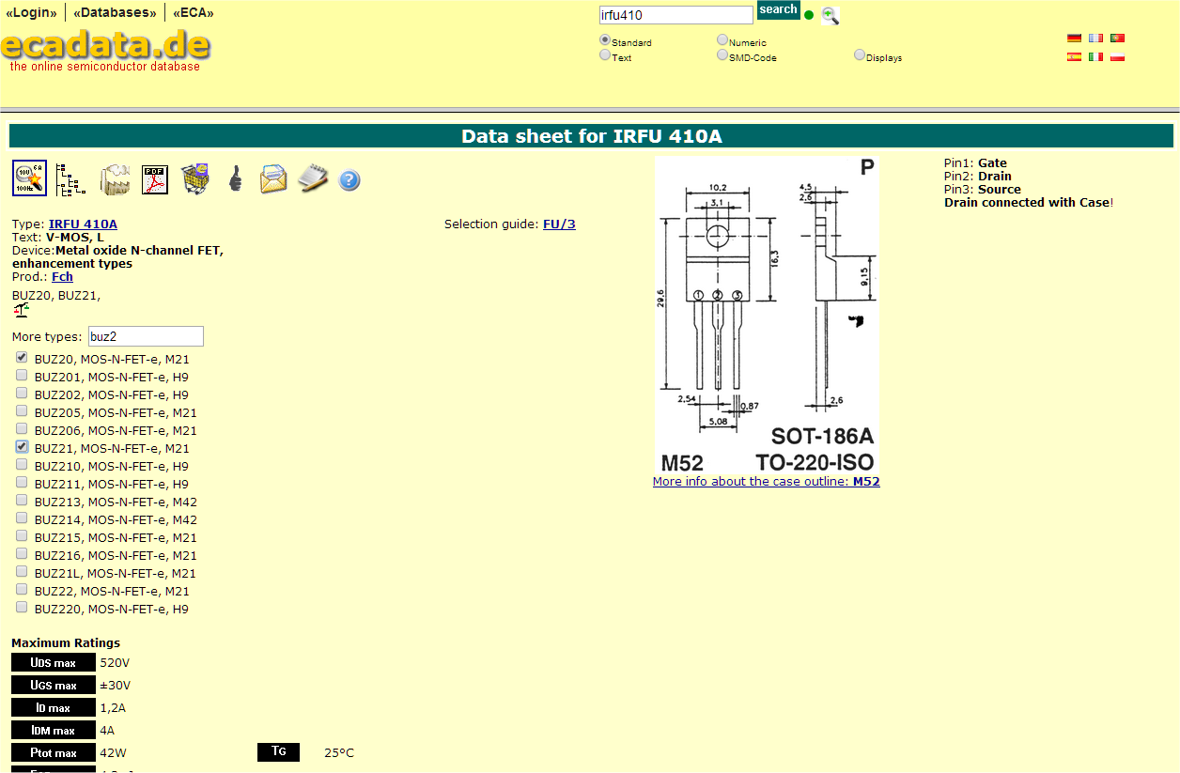Switch language with the Portuguese flag

[1117, 39]
